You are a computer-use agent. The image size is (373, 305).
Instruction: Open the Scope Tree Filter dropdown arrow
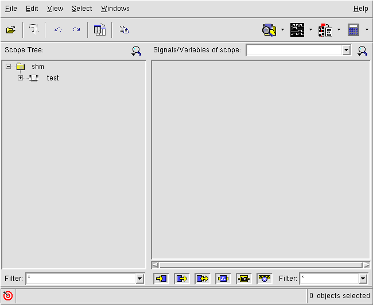pos(139,279)
